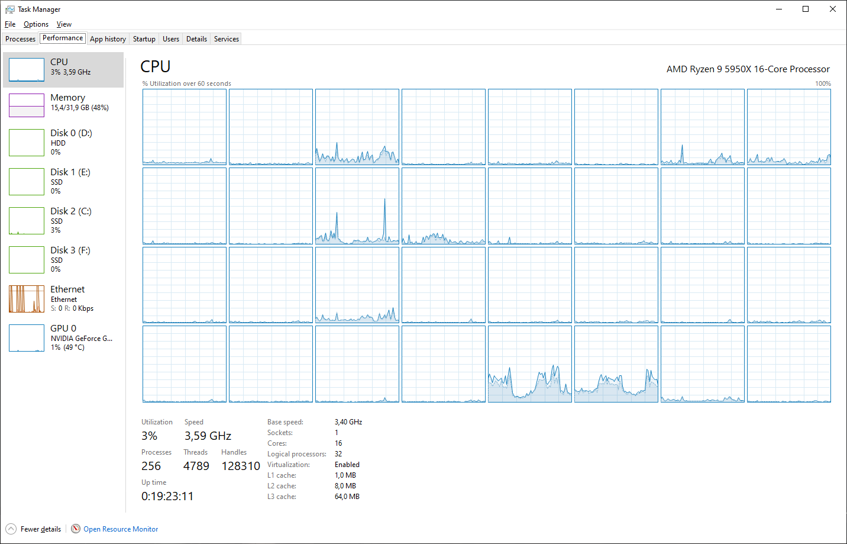Viewport: 847px width, 544px height.
Task: Expand the View menu
Action: click(x=64, y=24)
